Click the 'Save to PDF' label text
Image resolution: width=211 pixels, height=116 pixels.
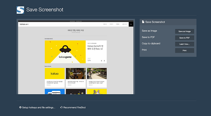pyautogui.click(x=148, y=37)
